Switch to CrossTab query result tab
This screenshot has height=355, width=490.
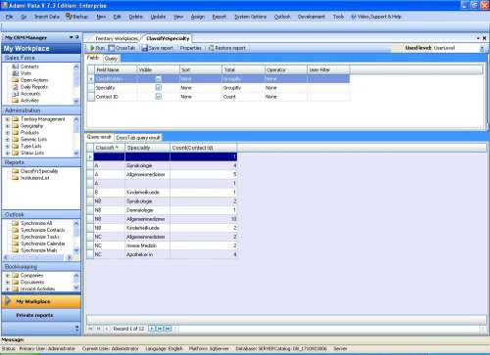(x=138, y=138)
